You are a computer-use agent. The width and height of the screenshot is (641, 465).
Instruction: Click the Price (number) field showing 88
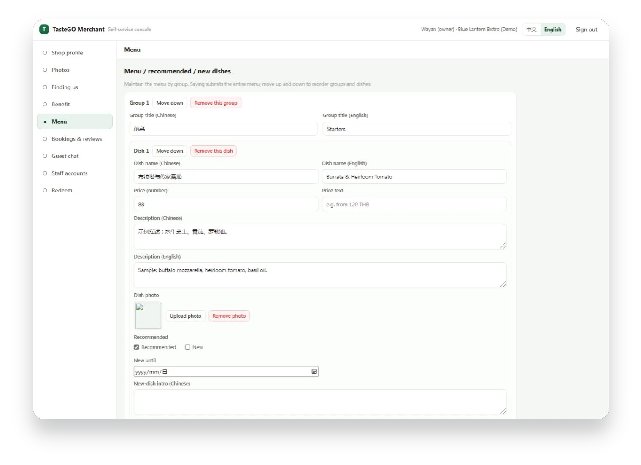click(226, 204)
